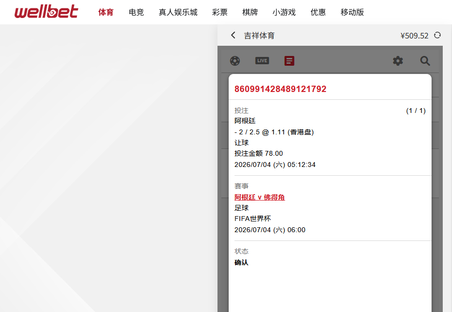Image resolution: width=452 pixels, height=312 pixels.
Task: Go to 移动版 mobile version
Action: (x=352, y=12)
